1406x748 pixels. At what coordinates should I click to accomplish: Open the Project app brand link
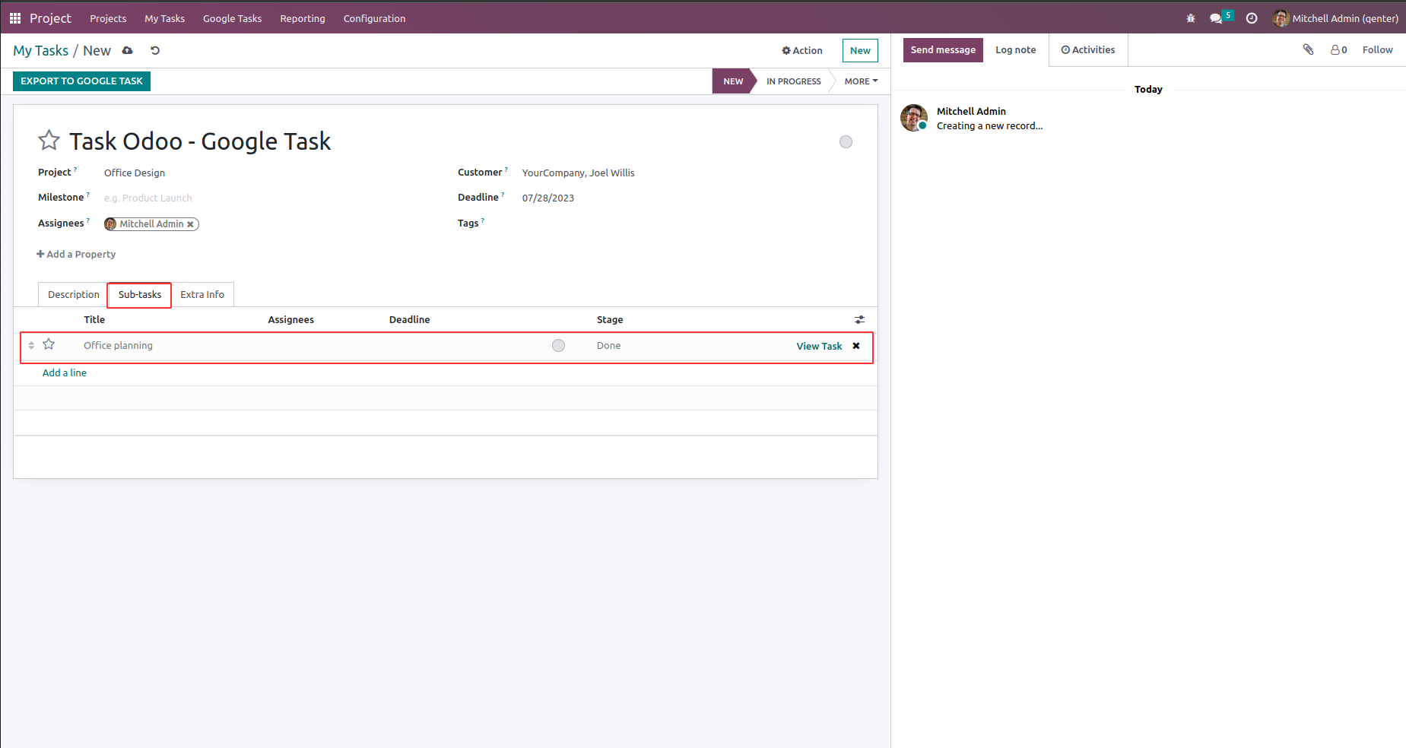[x=50, y=18]
